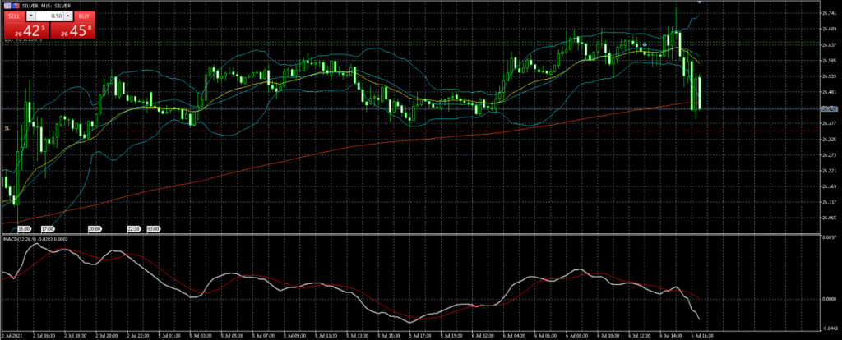
Task: Click the blue trade arrow marker on chart
Action: [645, 44]
